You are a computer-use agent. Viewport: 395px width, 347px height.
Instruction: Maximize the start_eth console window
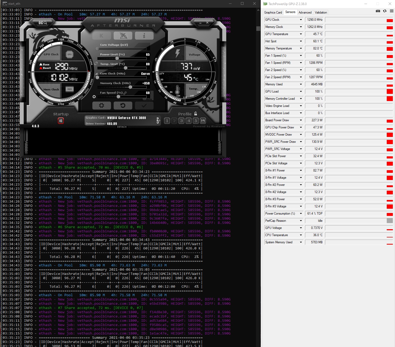pos(242,4)
